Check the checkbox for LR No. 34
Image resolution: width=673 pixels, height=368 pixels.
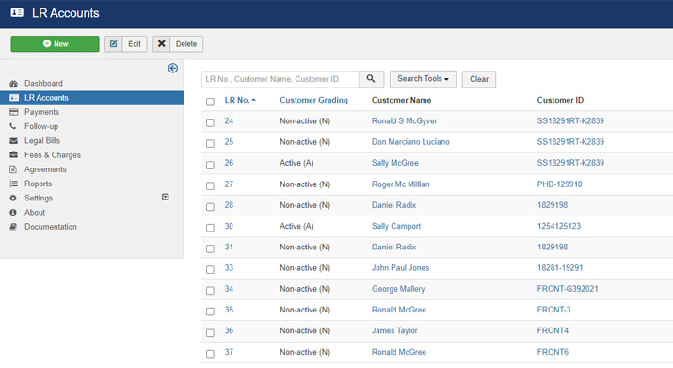tap(210, 291)
